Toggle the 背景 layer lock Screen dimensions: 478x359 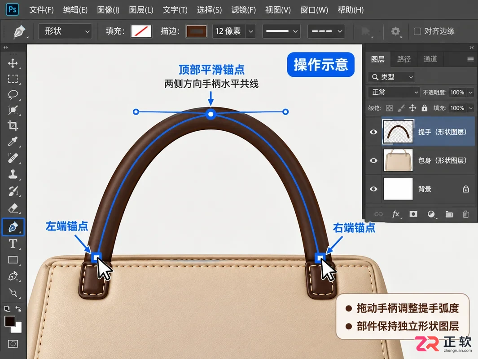pyautogui.click(x=466, y=189)
